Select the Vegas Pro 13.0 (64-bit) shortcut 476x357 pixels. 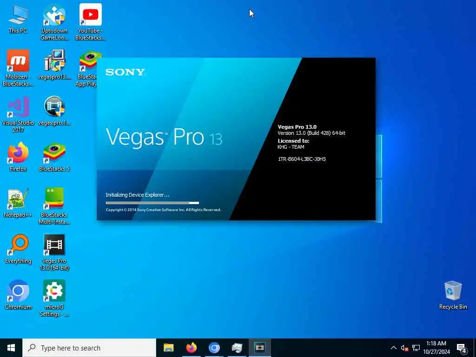tap(54, 252)
